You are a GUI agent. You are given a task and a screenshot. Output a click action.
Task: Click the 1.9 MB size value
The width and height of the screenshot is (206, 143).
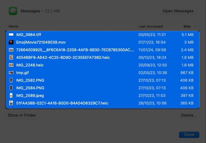click(188, 57)
